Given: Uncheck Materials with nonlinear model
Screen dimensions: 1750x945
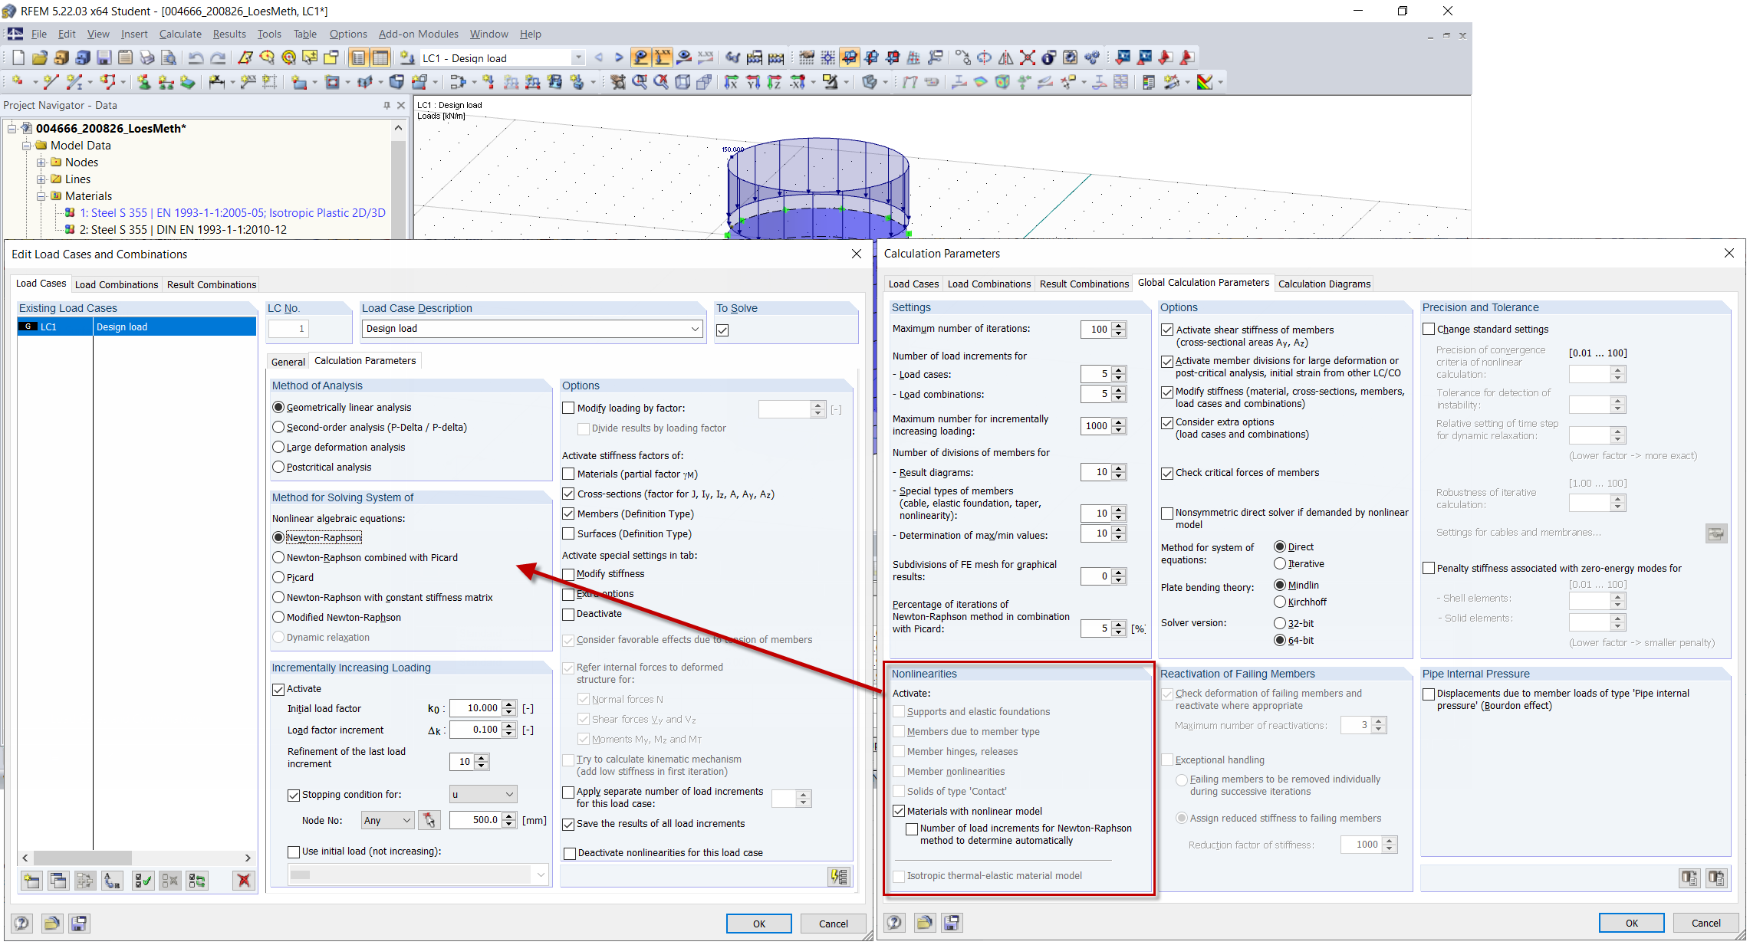Looking at the screenshot, I should [x=899, y=811].
